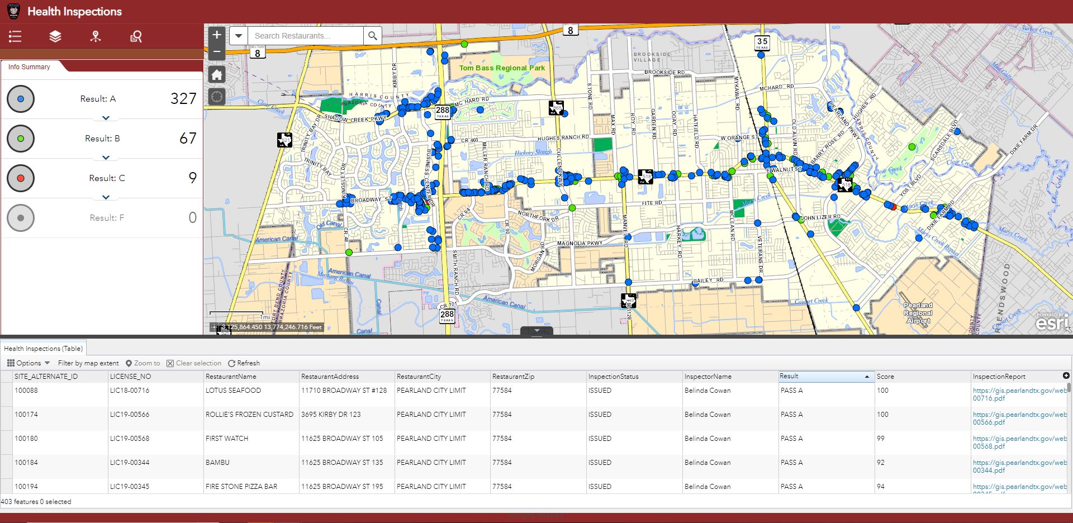Open BAMBU inspection report link
1073x523 pixels.
(1020, 467)
